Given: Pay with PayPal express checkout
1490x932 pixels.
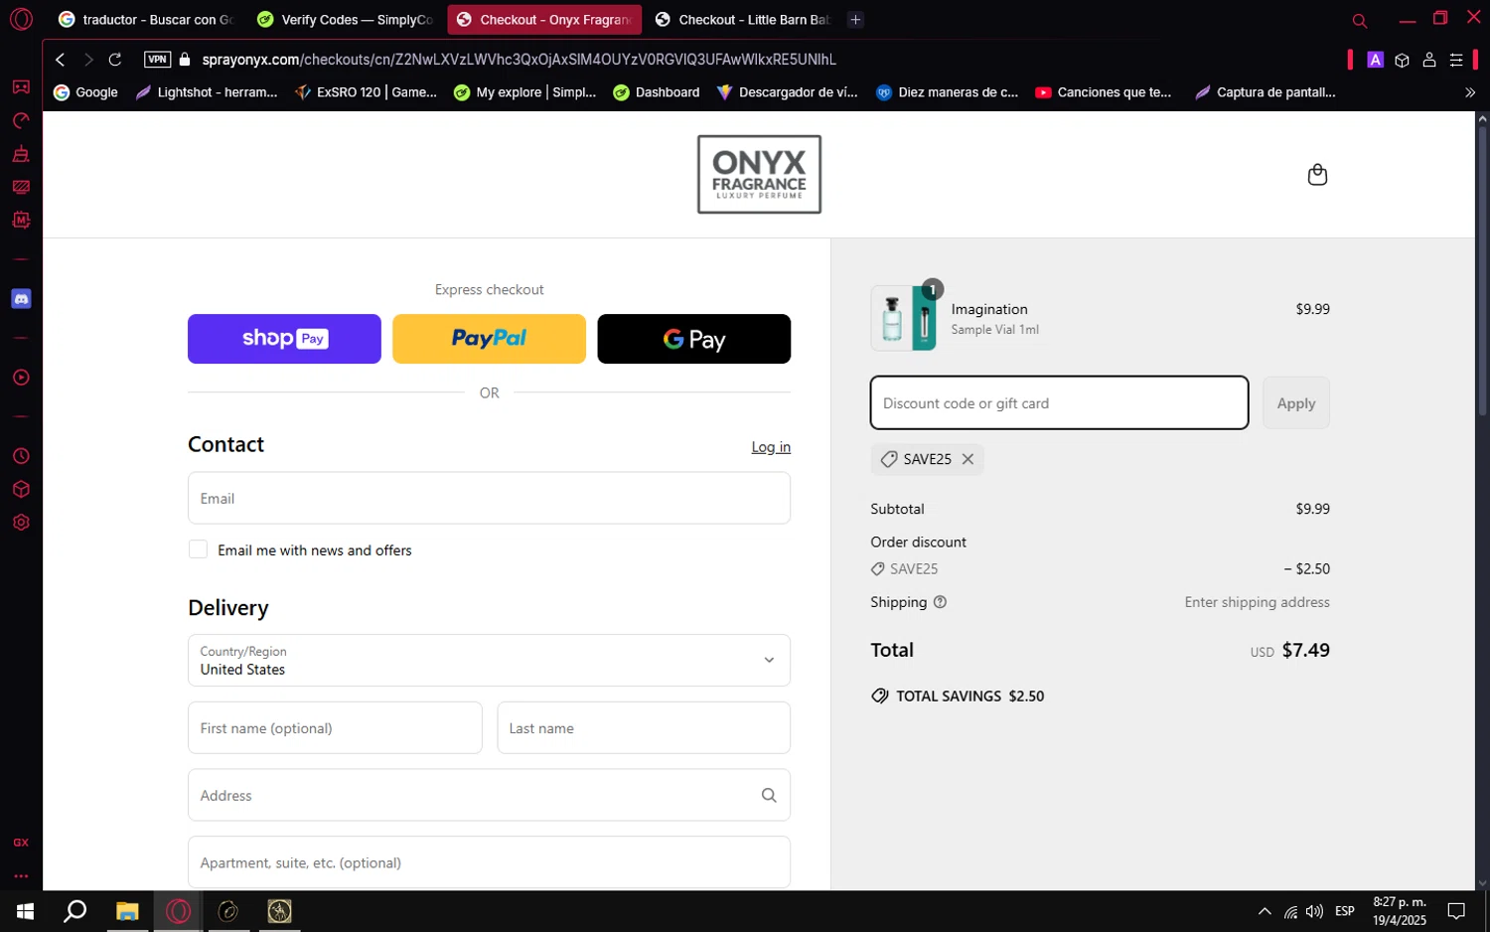Looking at the screenshot, I should coord(489,339).
